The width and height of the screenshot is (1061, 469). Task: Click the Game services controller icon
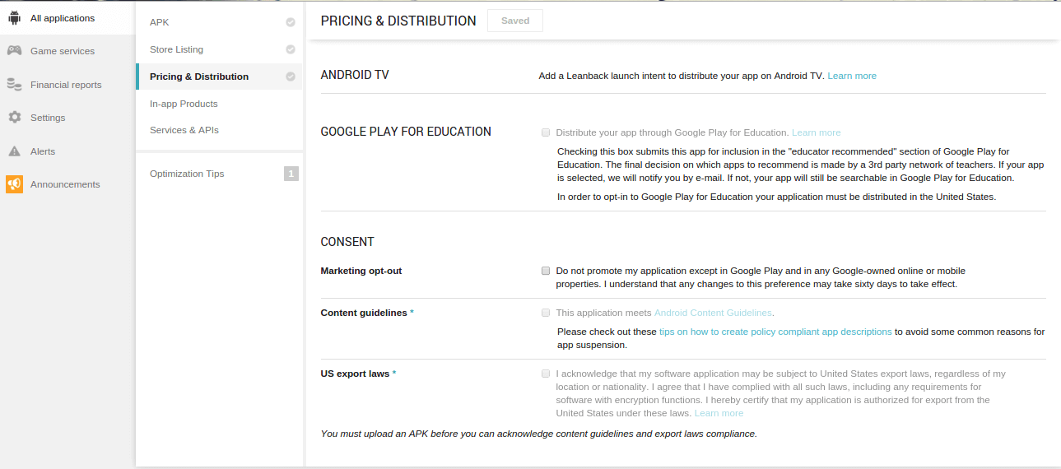click(14, 51)
